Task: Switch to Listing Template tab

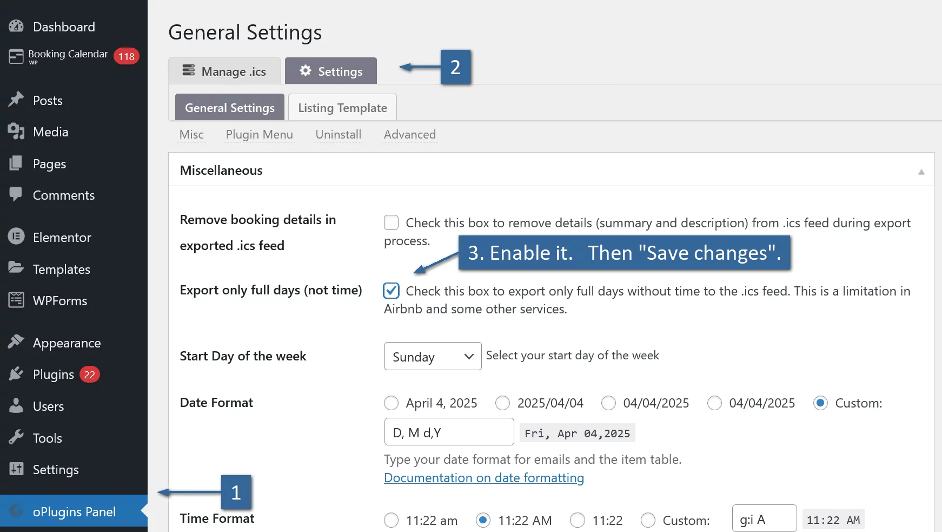Action: [x=342, y=107]
